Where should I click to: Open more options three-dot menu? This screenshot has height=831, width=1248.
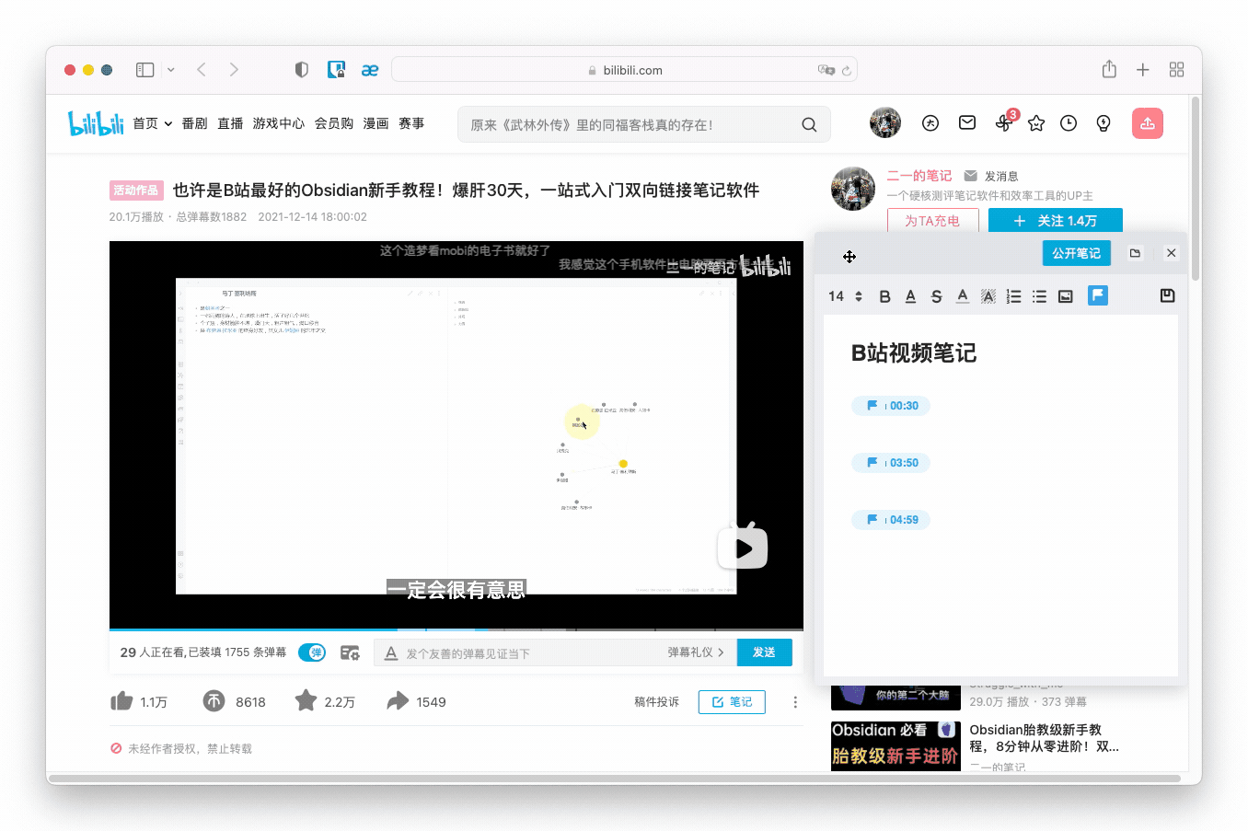[795, 702]
